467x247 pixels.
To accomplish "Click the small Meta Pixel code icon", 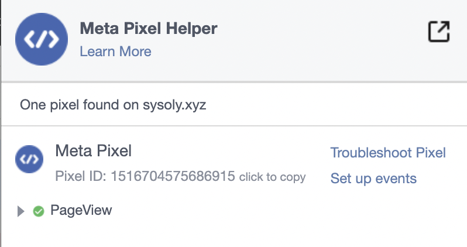I will pyautogui.click(x=29, y=159).
